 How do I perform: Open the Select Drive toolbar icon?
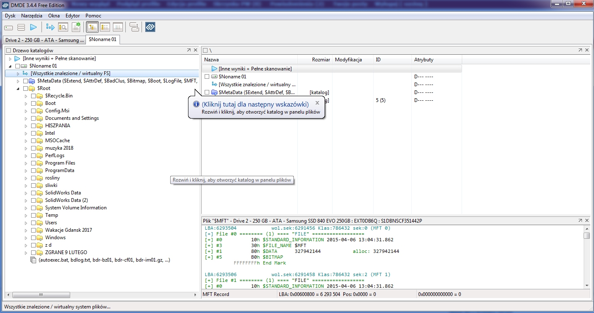click(x=9, y=27)
